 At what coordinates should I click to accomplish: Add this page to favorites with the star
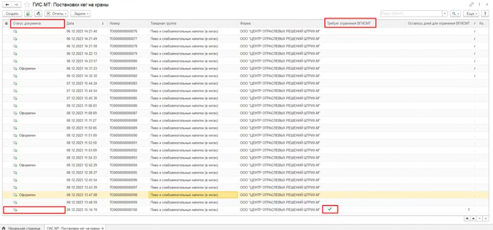coord(27,5)
